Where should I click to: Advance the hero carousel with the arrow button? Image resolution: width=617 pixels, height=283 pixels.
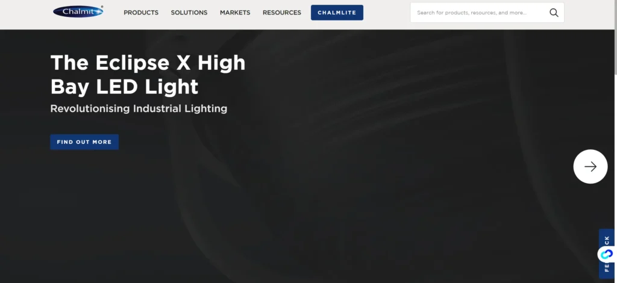pos(590,166)
